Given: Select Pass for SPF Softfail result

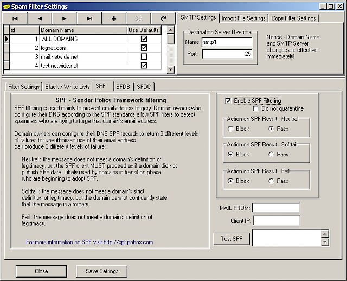Looking at the screenshot, I should coord(271,155).
